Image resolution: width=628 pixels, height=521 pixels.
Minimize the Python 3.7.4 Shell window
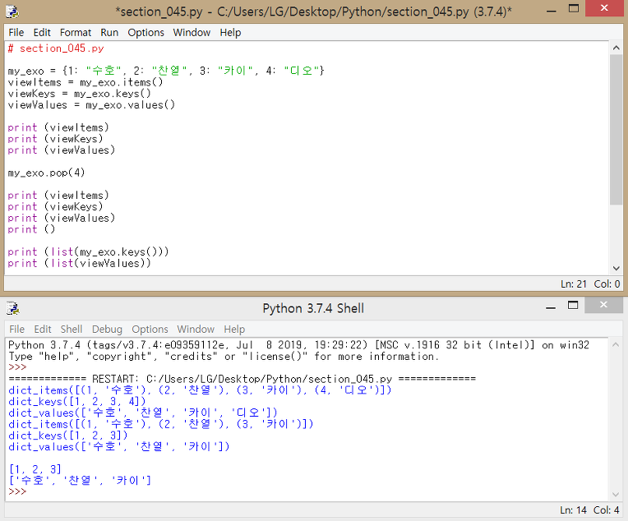(x=551, y=307)
